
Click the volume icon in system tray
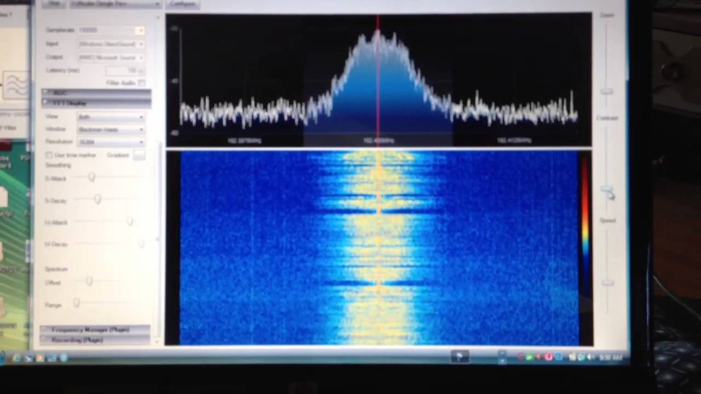591,357
